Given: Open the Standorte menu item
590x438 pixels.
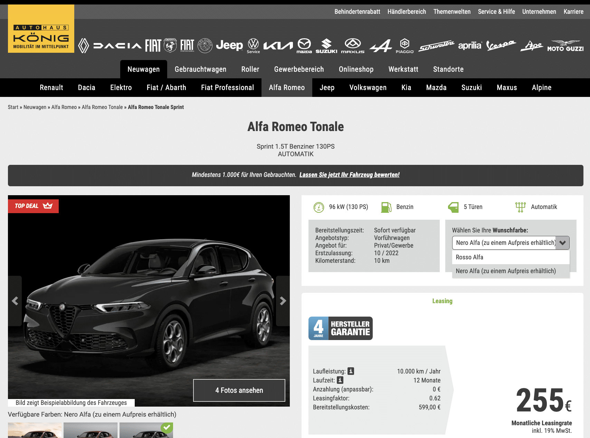Looking at the screenshot, I should tap(448, 69).
